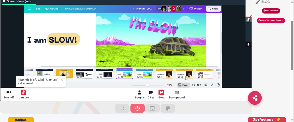Image resolution: width=294 pixels, height=122 pixels.
Task: Open the Canva hamburger menu
Action: pos(29,9)
